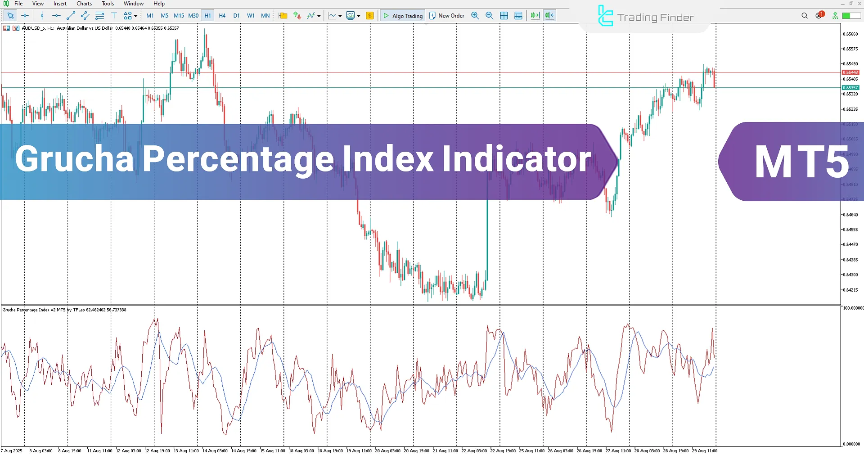The image size is (864, 455).
Task: Click the 7 Aug 2025 time label
Action: [x=12, y=450]
